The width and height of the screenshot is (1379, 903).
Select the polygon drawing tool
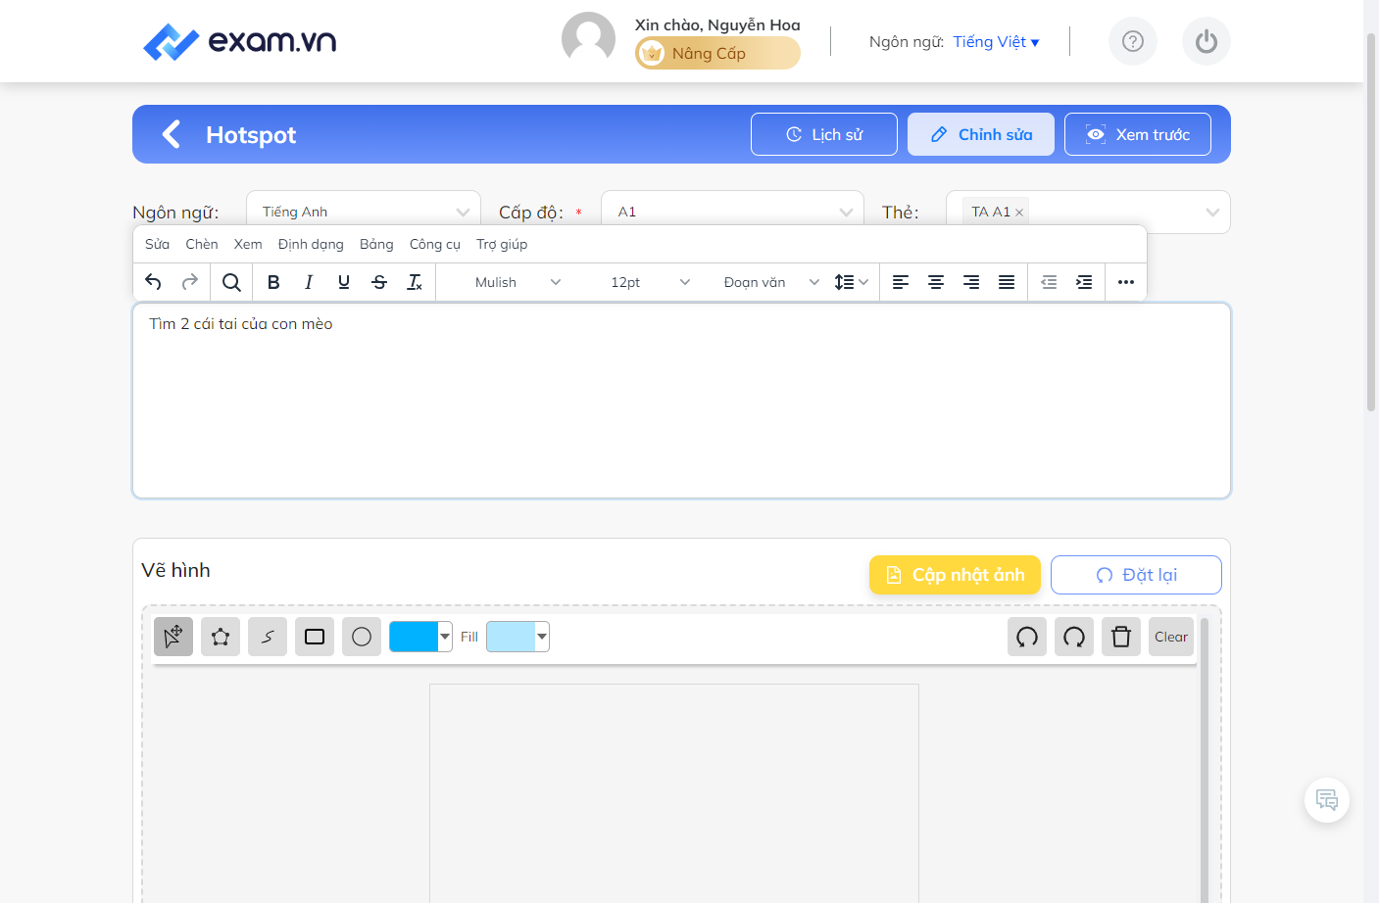coord(221,637)
